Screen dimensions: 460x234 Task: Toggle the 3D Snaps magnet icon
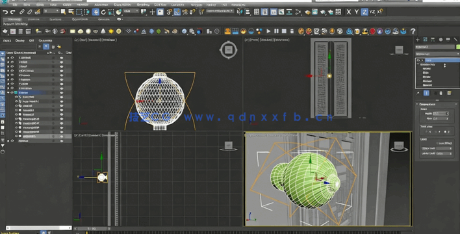click(170, 12)
